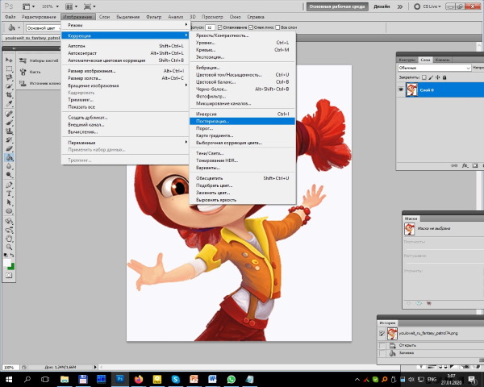
Task: Select the Quick Selection tool
Action: click(9, 86)
